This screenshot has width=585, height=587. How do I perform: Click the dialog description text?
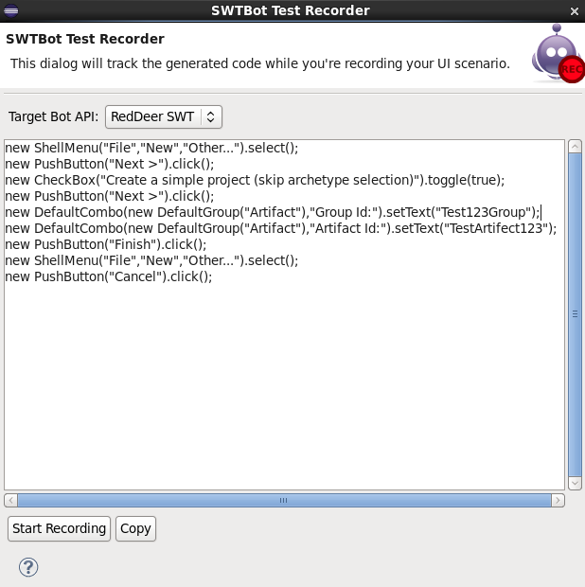point(260,63)
